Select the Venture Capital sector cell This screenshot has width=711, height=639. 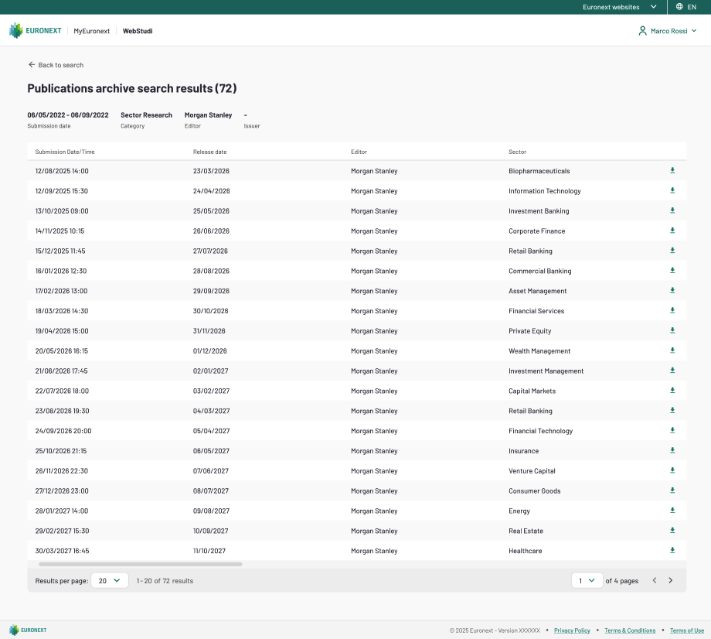532,470
